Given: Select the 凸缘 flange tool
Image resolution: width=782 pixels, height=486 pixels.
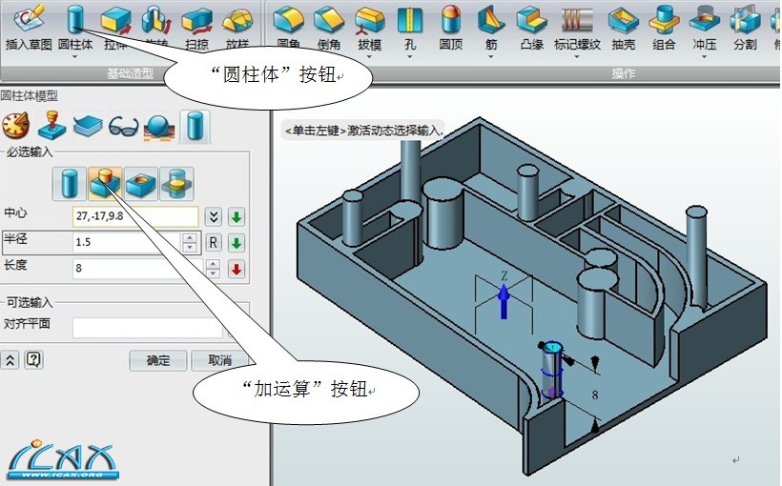Looking at the screenshot, I should click(x=531, y=28).
